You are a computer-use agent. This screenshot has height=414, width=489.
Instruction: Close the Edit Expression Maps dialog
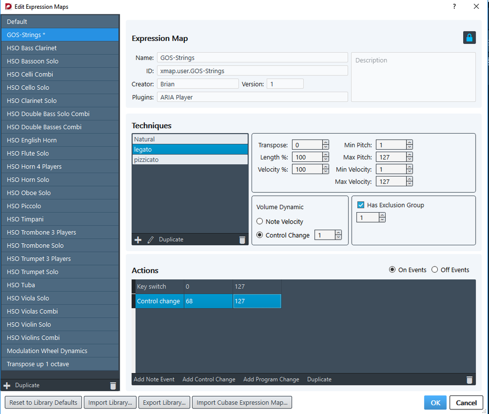click(x=476, y=6)
